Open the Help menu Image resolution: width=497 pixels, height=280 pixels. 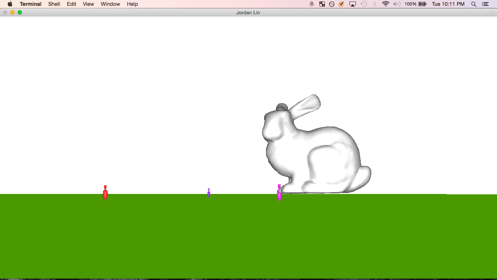click(x=132, y=4)
